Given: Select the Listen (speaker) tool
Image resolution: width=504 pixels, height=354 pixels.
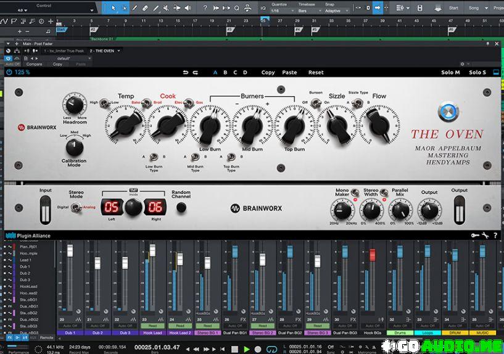Looking at the screenshot, I should tap(188, 8).
